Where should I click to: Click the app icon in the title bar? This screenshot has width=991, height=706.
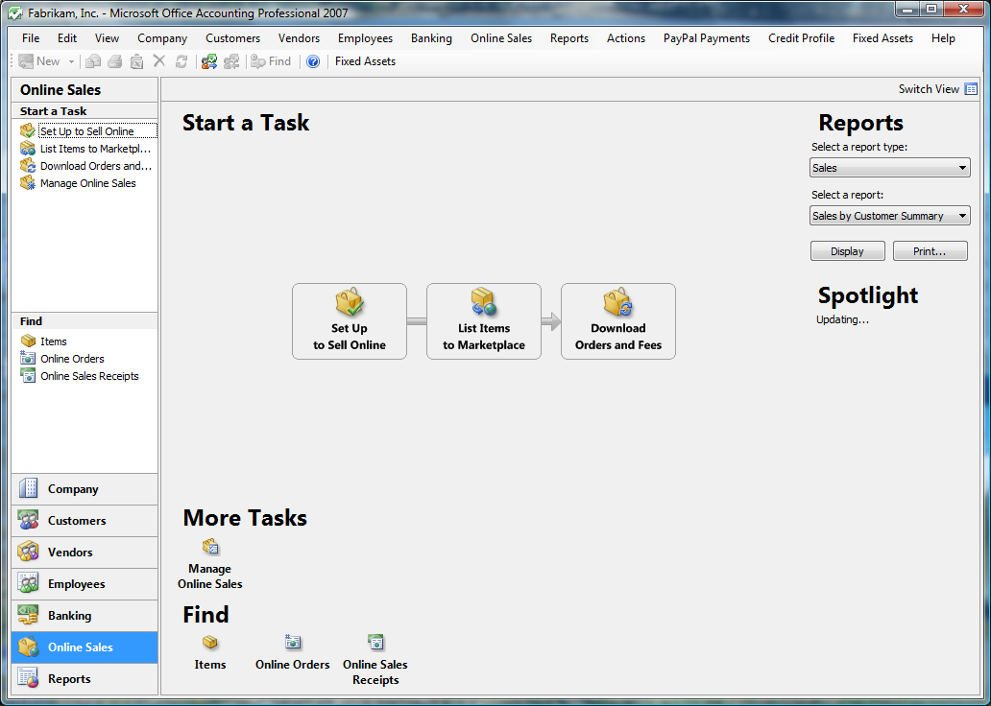[x=15, y=12]
